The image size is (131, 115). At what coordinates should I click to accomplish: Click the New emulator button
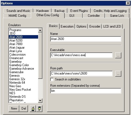click(14, 109)
